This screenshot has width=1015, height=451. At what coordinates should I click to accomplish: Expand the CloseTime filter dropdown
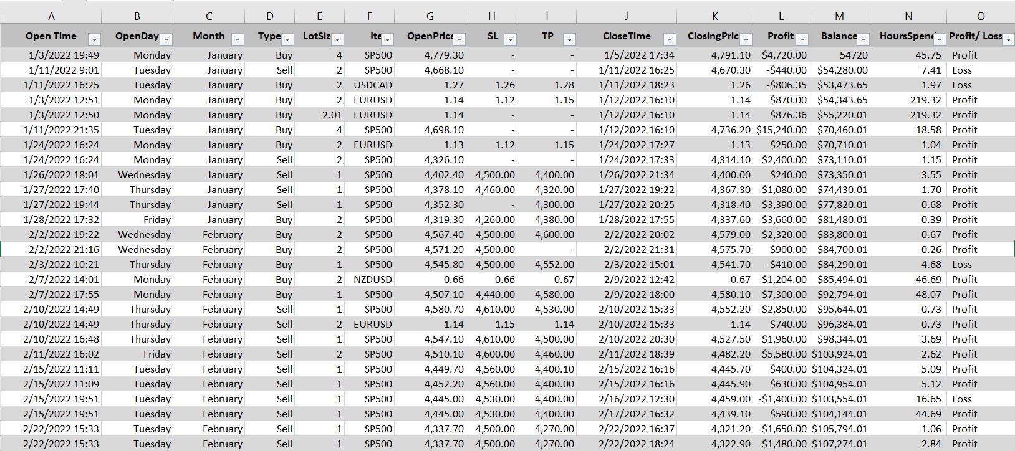670,40
